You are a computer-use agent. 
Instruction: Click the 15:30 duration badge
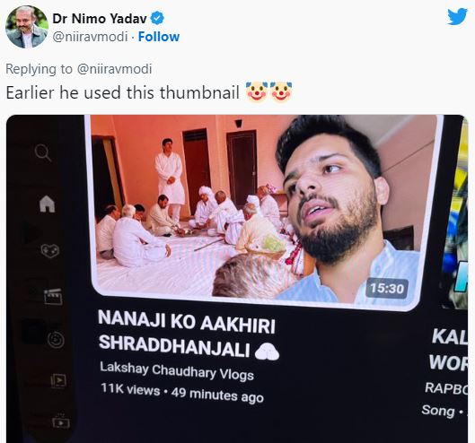[387, 289]
